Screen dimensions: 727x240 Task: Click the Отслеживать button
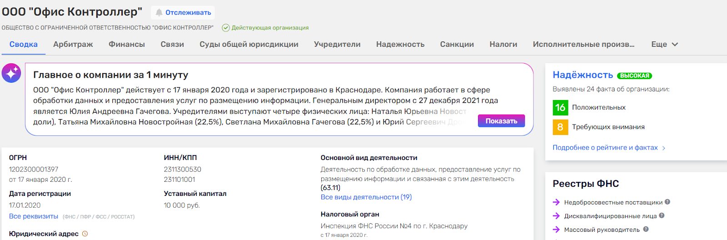tap(183, 12)
